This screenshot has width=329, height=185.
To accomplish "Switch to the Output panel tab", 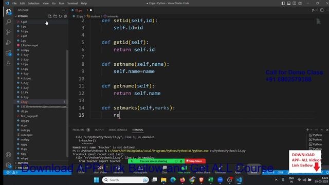I will pos(99,130).
